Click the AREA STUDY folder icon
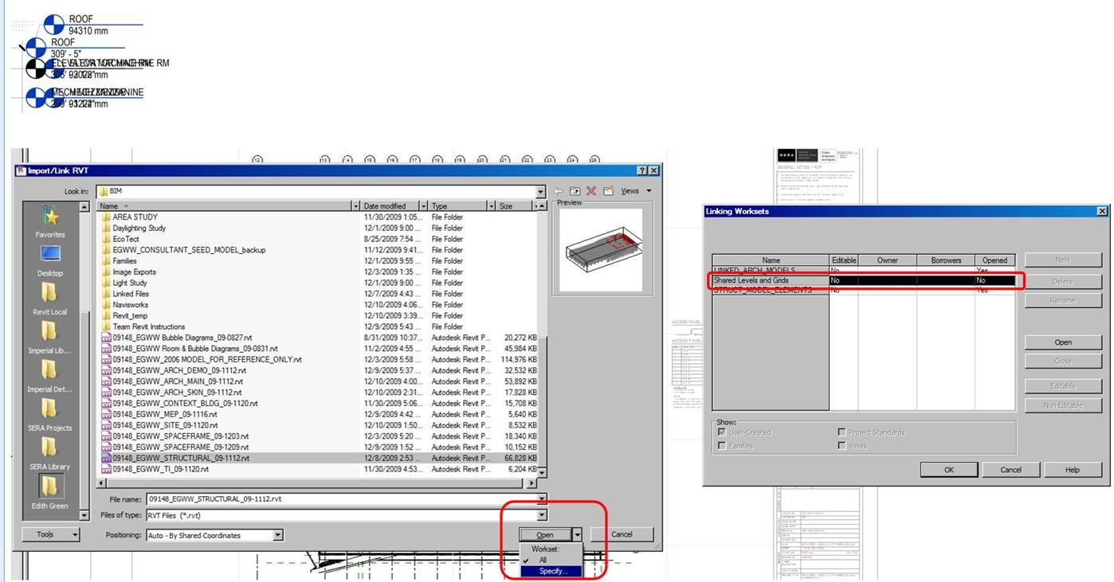The width and height of the screenshot is (1114, 582). [107, 217]
